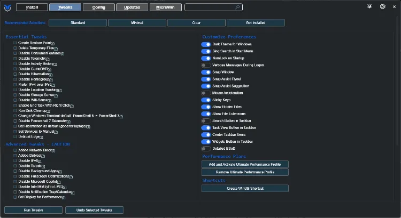This screenshot has width=401, height=218.
Task: Switch to the Install tab
Action: pyautogui.click(x=32, y=7)
